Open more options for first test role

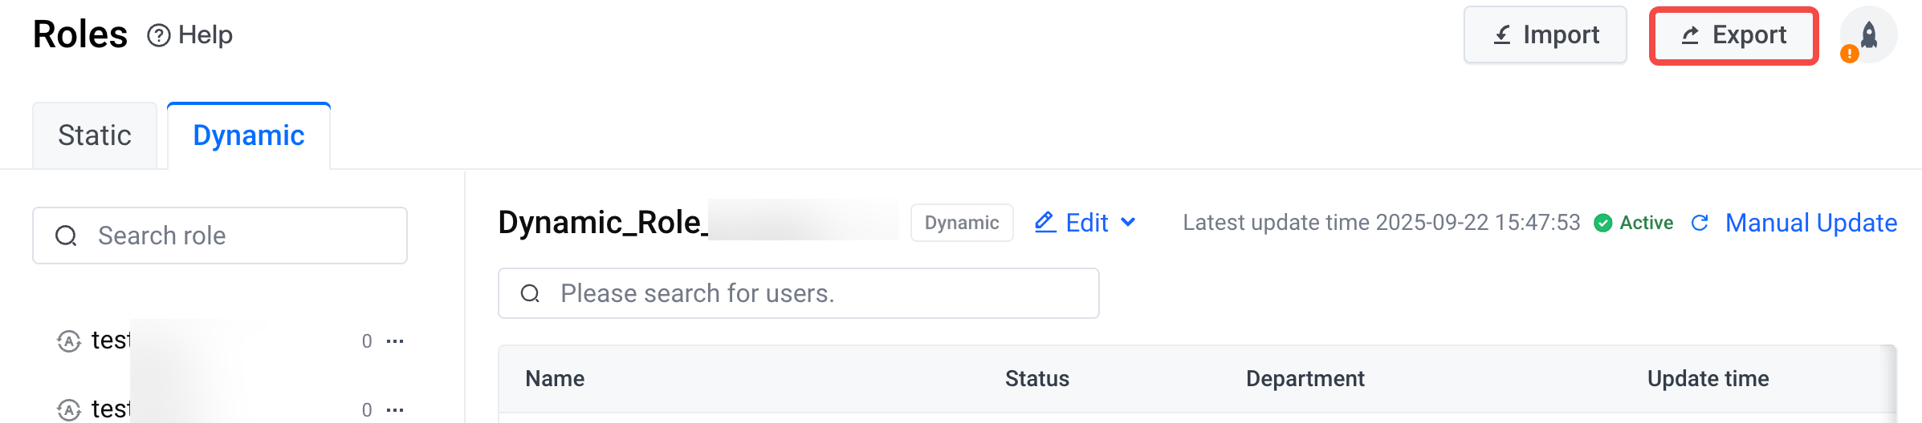click(395, 341)
